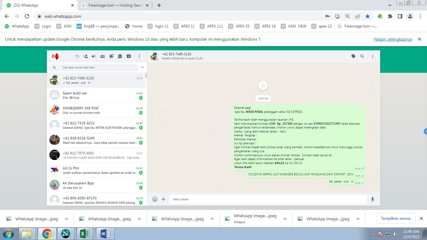
Task: Click the label tag icon in chat header
Action: 354,56
